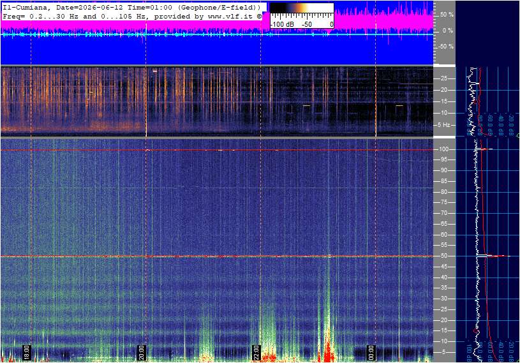Screen dimensions: 520x363
Task: Click "80" on the lower frequency scale
Action: pyautogui.click(x=443, y=192)
